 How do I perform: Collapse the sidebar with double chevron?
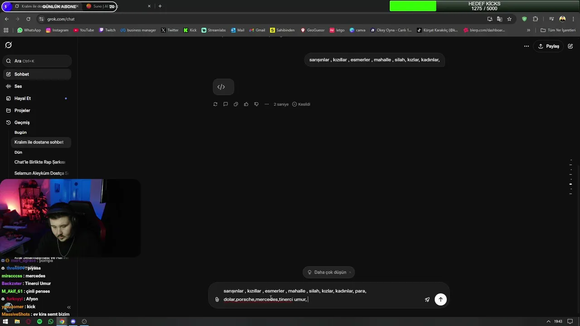tap(69, 307)
